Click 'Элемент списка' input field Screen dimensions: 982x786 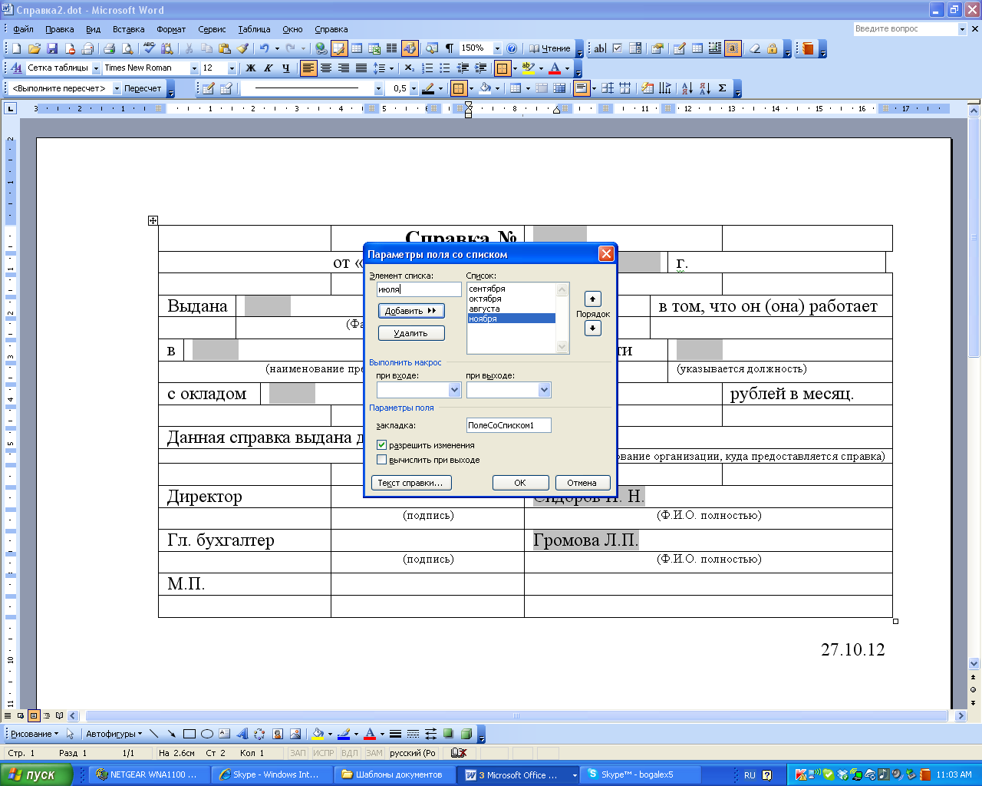pyautogui.click(x=419, y=289)
